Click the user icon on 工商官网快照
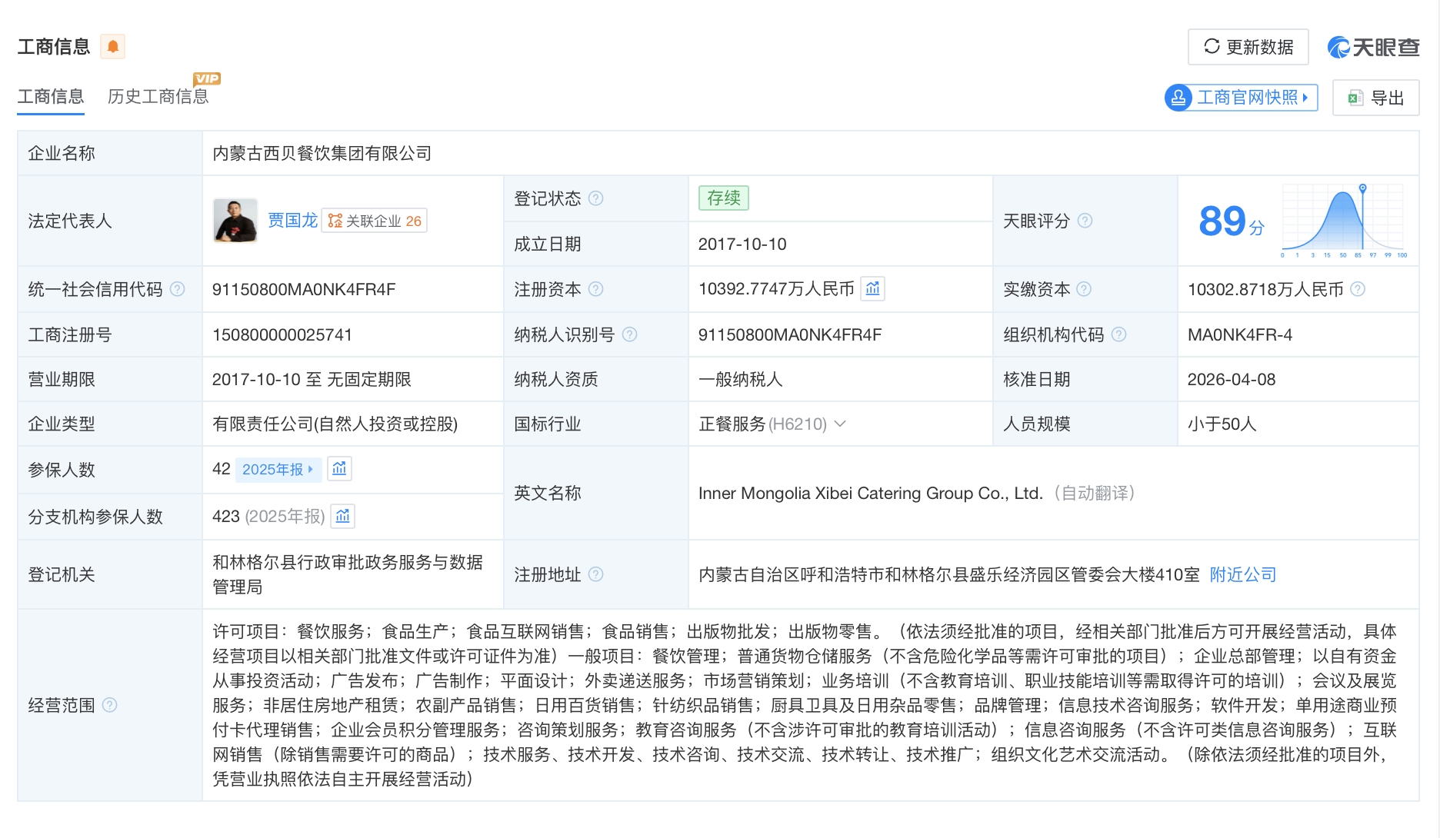The width and height of the screenshot is (1440, 838). (x=1178, y=98)
